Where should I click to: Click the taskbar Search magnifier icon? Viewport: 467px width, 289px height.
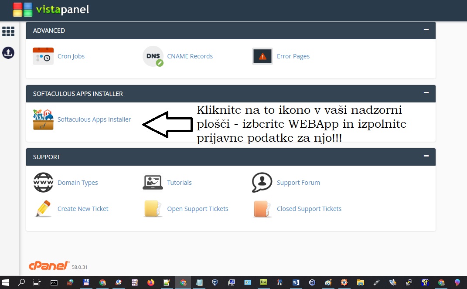pyautogui.click(x=21, y=282)
